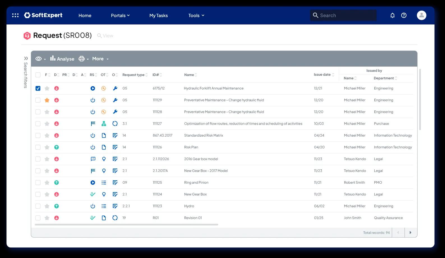Click the vertical scrollbar of the table
The height and width of the screenshot is (258, 445).
click(x=420, y=100)
